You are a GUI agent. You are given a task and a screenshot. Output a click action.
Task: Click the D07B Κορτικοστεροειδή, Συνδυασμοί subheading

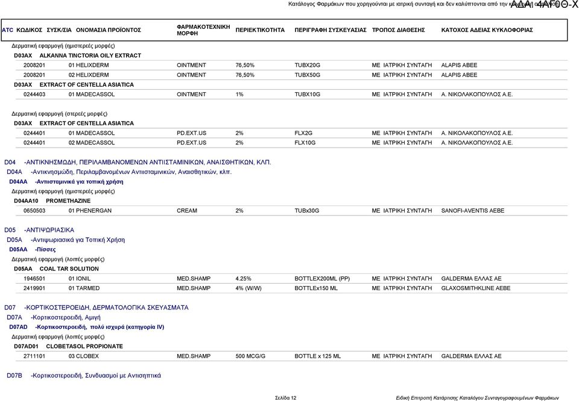pyautogui.click(x=84, y=376)
